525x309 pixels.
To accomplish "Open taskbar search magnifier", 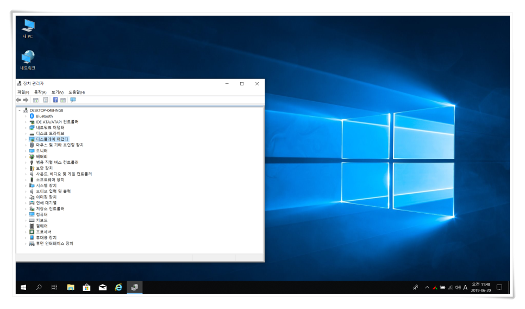I will (x=39, y=287).
